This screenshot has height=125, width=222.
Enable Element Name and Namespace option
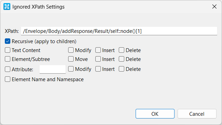coord(8,79)
